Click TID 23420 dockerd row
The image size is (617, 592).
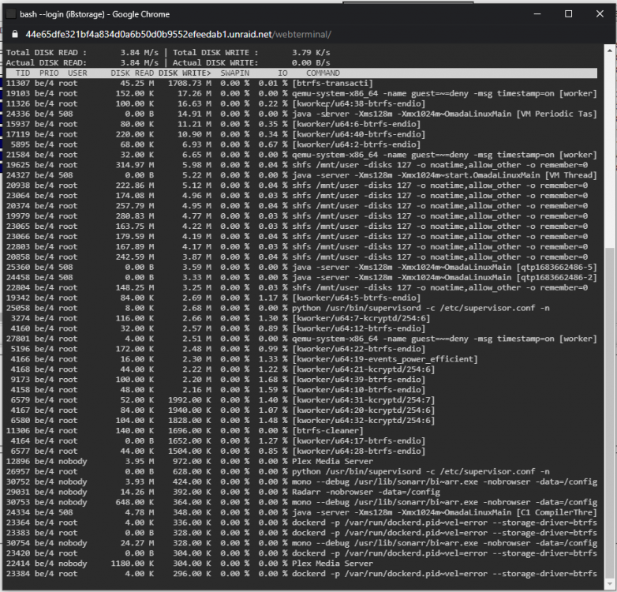[x=301, y=553]
